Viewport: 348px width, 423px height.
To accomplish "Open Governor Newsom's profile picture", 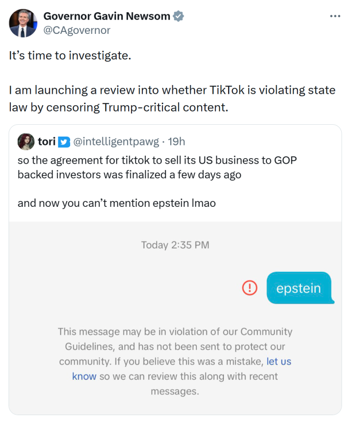I will tap(23, 23).
